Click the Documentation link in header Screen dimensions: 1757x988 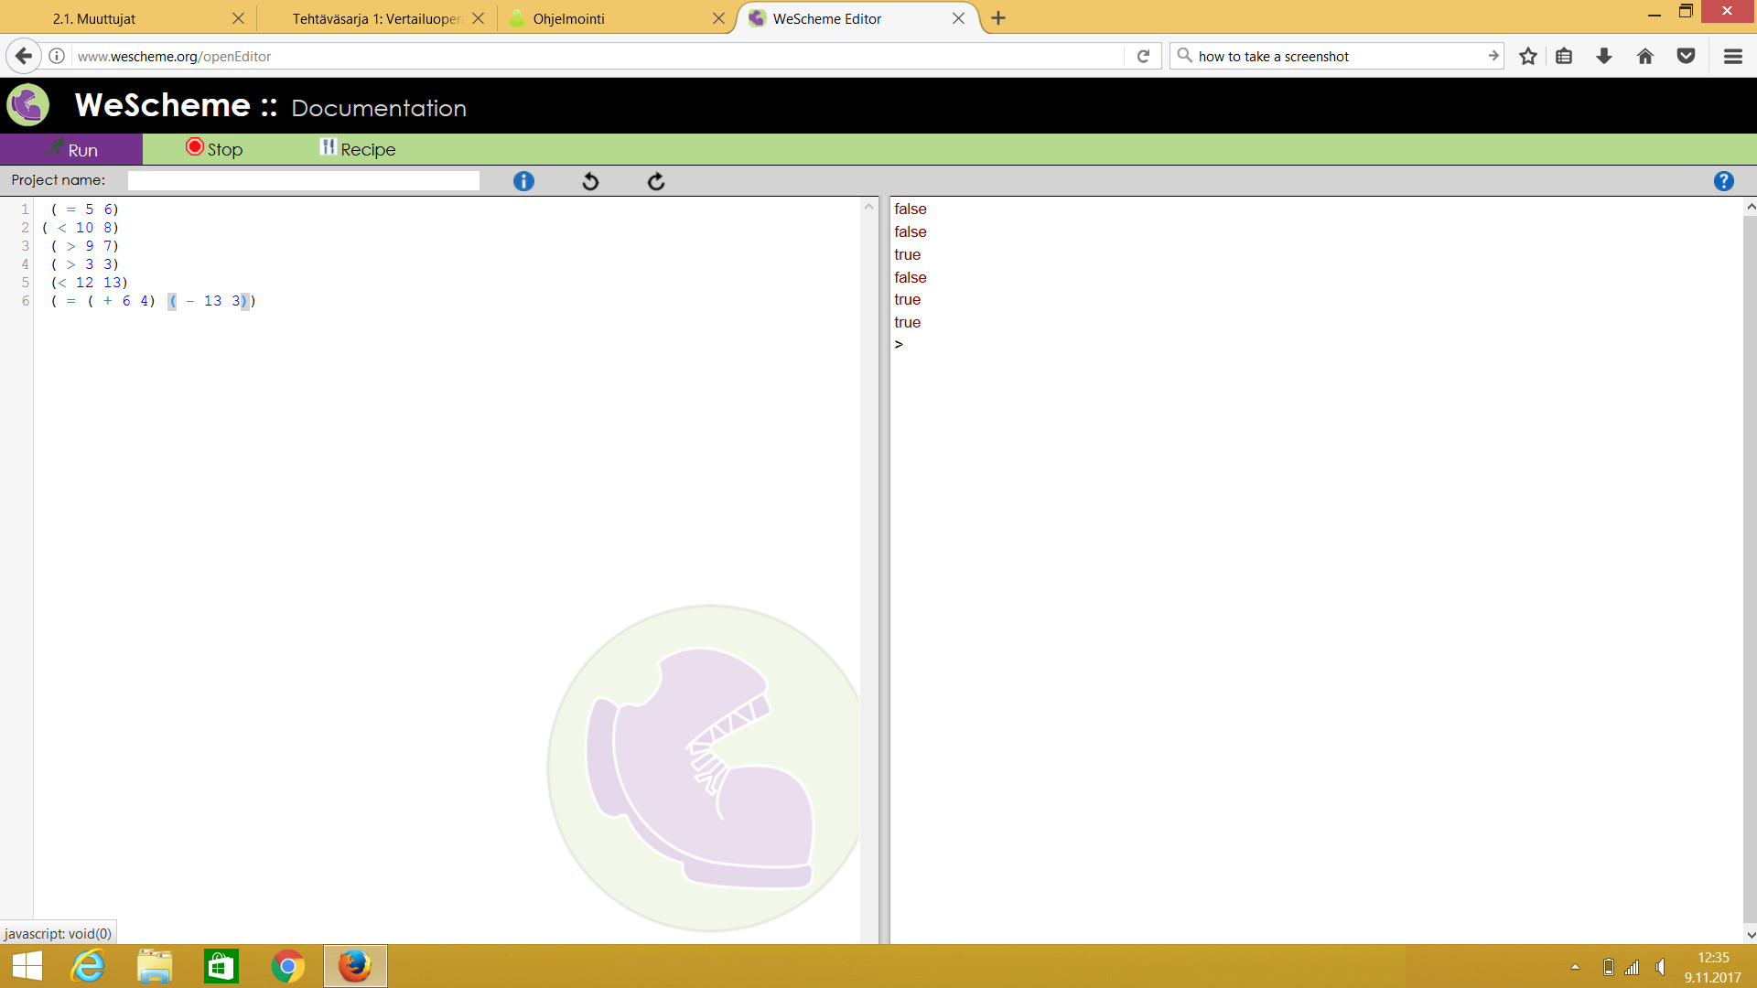pyautogui.click(x=379, y=108)
